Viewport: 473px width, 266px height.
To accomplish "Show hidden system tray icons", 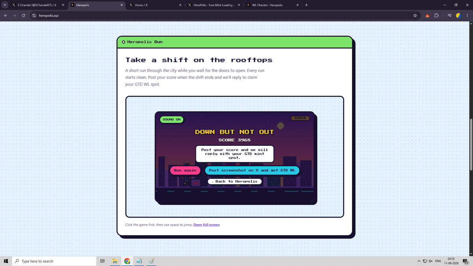I will click(x=419, y=261).
